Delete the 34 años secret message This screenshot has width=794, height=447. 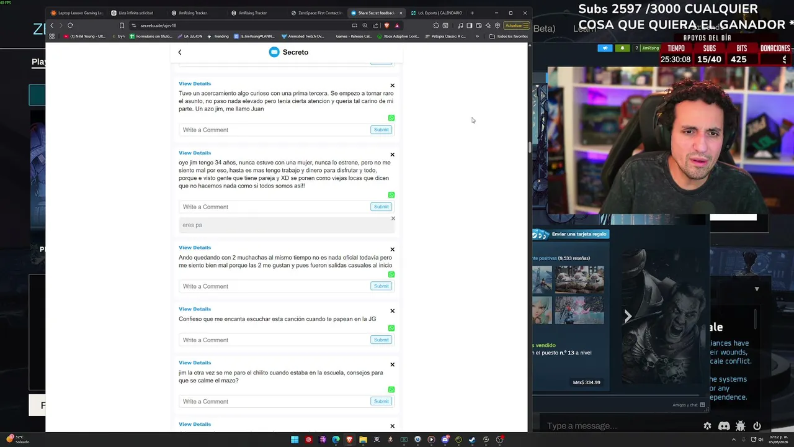point(392,155)
